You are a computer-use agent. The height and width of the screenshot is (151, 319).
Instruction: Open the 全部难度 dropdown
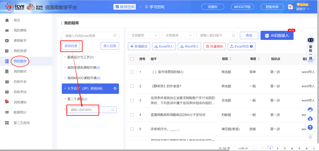(x=178, y=35)
